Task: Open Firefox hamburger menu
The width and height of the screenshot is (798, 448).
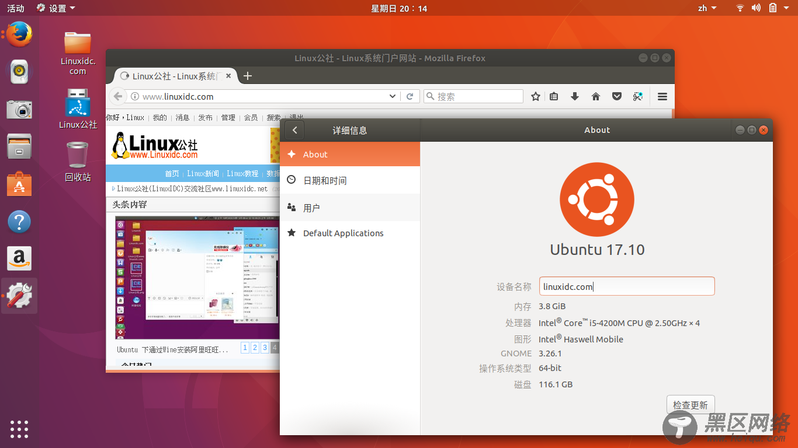Action: click(x=662, y=96)
